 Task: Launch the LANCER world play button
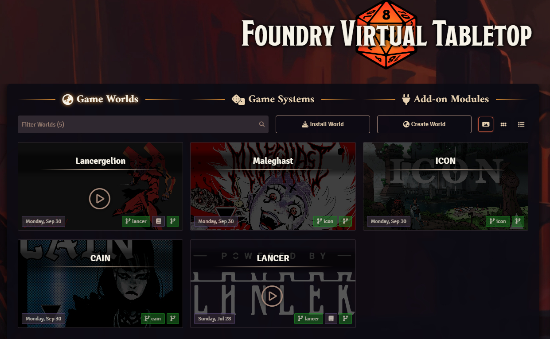tap(272, 296)
